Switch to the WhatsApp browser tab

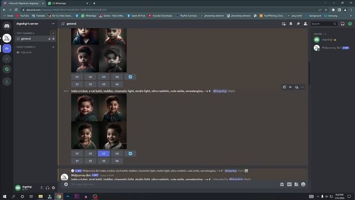[x=68, y=3]
